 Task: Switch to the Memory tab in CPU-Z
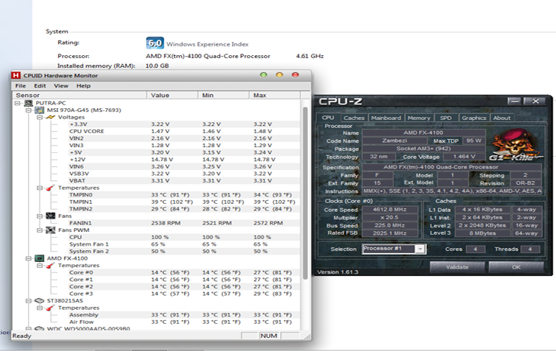[418, 118]
